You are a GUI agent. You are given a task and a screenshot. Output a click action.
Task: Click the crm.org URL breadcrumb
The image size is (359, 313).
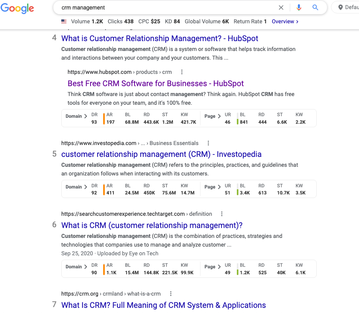tap(111, 294)
